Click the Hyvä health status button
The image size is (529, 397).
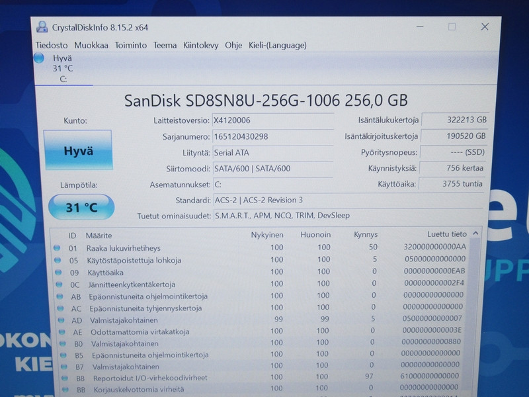tap(78, 150)
